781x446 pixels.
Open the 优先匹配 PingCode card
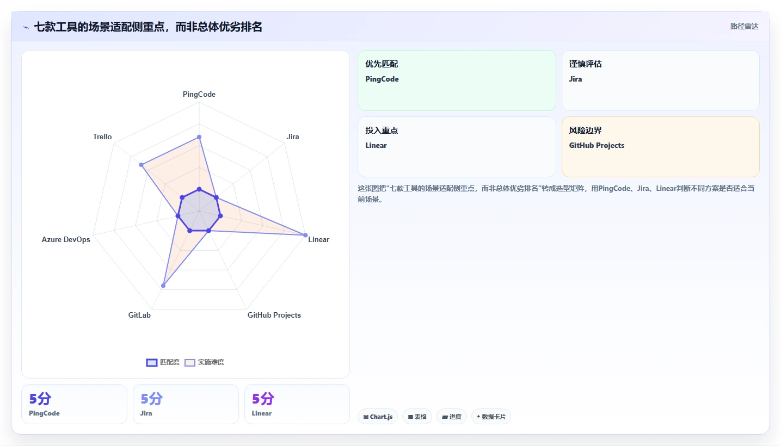pyautogui.click(x=457, y=80)
